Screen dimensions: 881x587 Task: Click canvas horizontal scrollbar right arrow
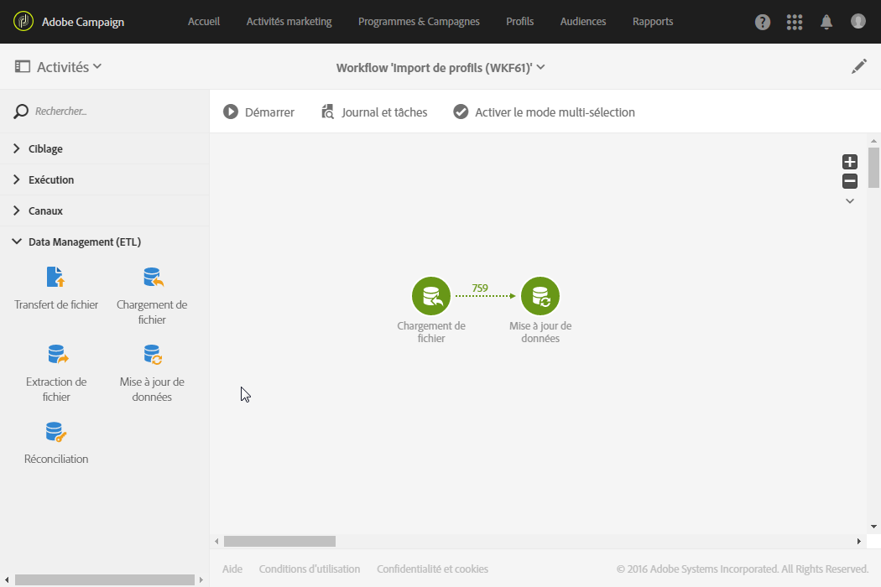(858, 542)
